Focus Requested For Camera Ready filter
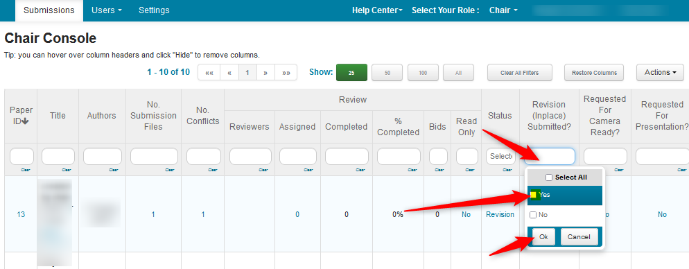689x269 pixels. tap(605, 157)
